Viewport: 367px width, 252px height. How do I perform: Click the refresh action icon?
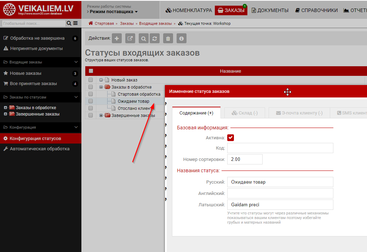[154, 39]
